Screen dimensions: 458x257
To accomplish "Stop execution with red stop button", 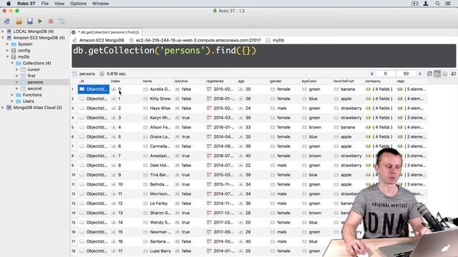I will [x=51, y=21].
